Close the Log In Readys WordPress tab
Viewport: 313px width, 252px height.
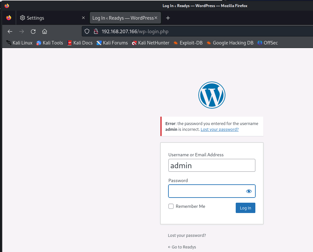tap(156, 18)
